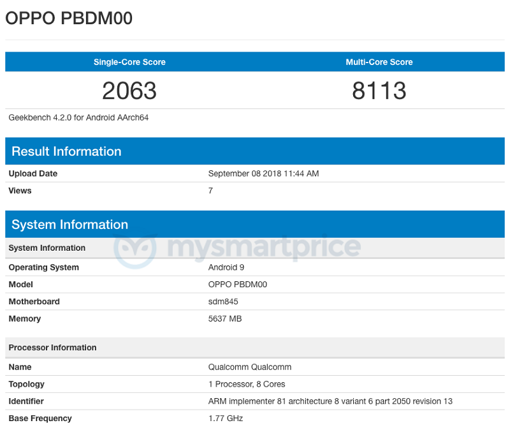The height and width of the screenshot is (430, 510).
Task: Click the sdm845 motherboard value
Action: [223, 301]
